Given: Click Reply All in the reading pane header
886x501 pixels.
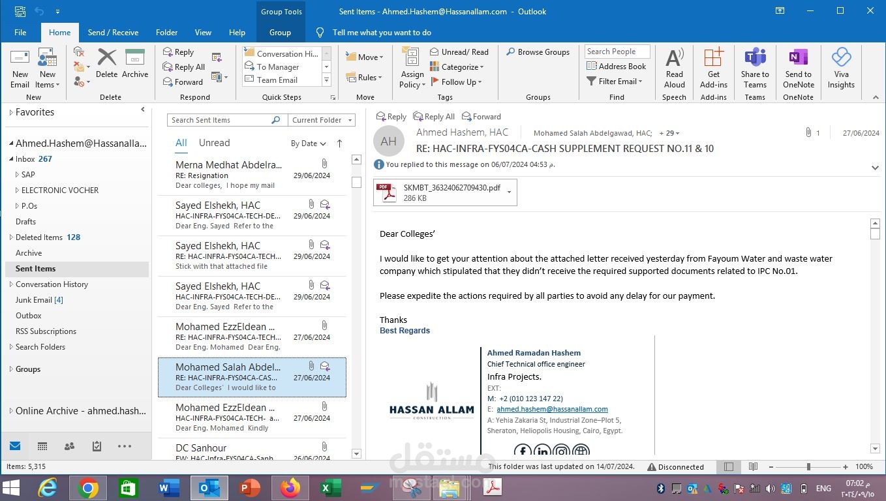Looking at the screenshot, I should (434, 117).
